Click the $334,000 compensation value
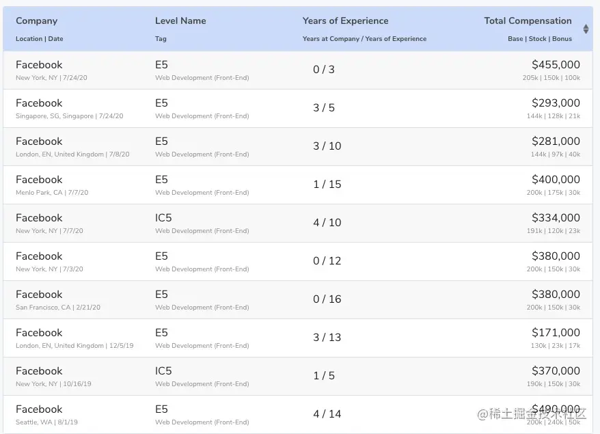The width and height of the screenshot is (600, 434). tap(556, 218)
